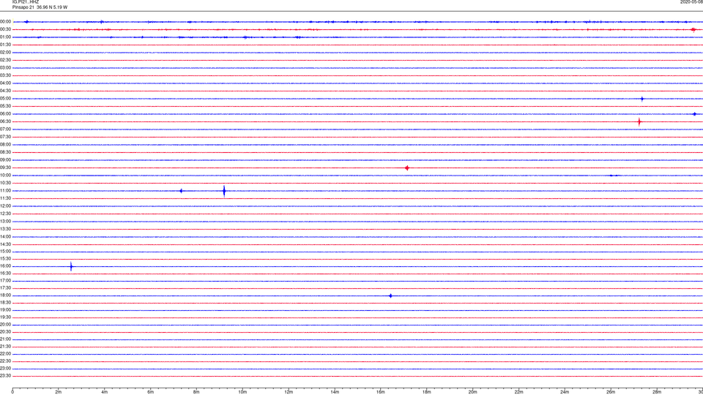The image size is (703, 395).
Task: Select the 06:30 trace time label
Action: 5,121
